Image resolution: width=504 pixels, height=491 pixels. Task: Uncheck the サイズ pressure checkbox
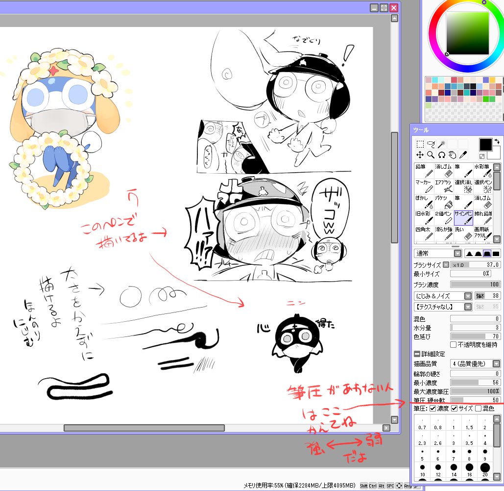tap(454, 409)
